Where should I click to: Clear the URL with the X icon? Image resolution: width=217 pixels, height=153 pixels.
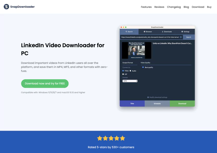[181, 37]
